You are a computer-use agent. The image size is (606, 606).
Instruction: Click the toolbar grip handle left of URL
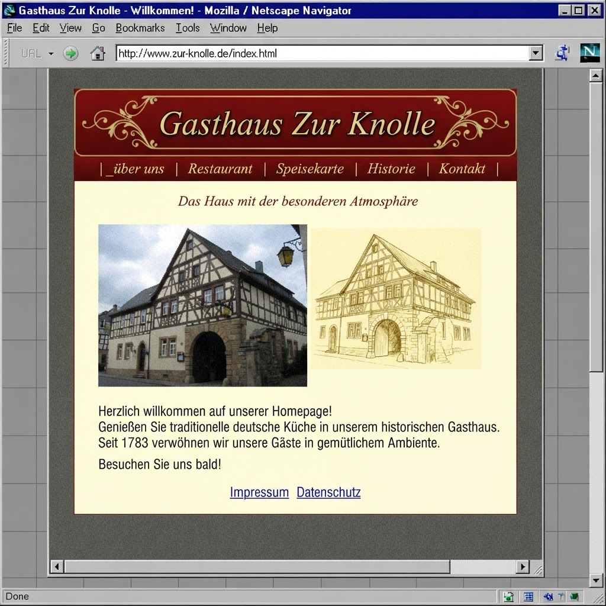(x=6, y=53)
